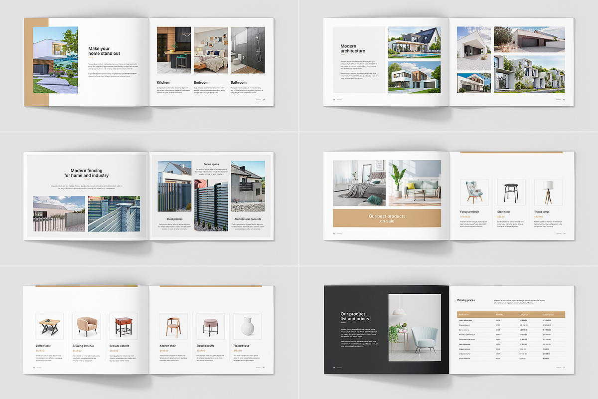Viewport: 598px width, 399px height.
Task: Click the "Modern fencing for home and industry" title
Action: point(86,173)
